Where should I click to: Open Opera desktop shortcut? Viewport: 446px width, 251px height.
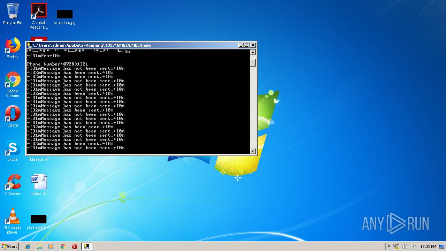(13, 116)
